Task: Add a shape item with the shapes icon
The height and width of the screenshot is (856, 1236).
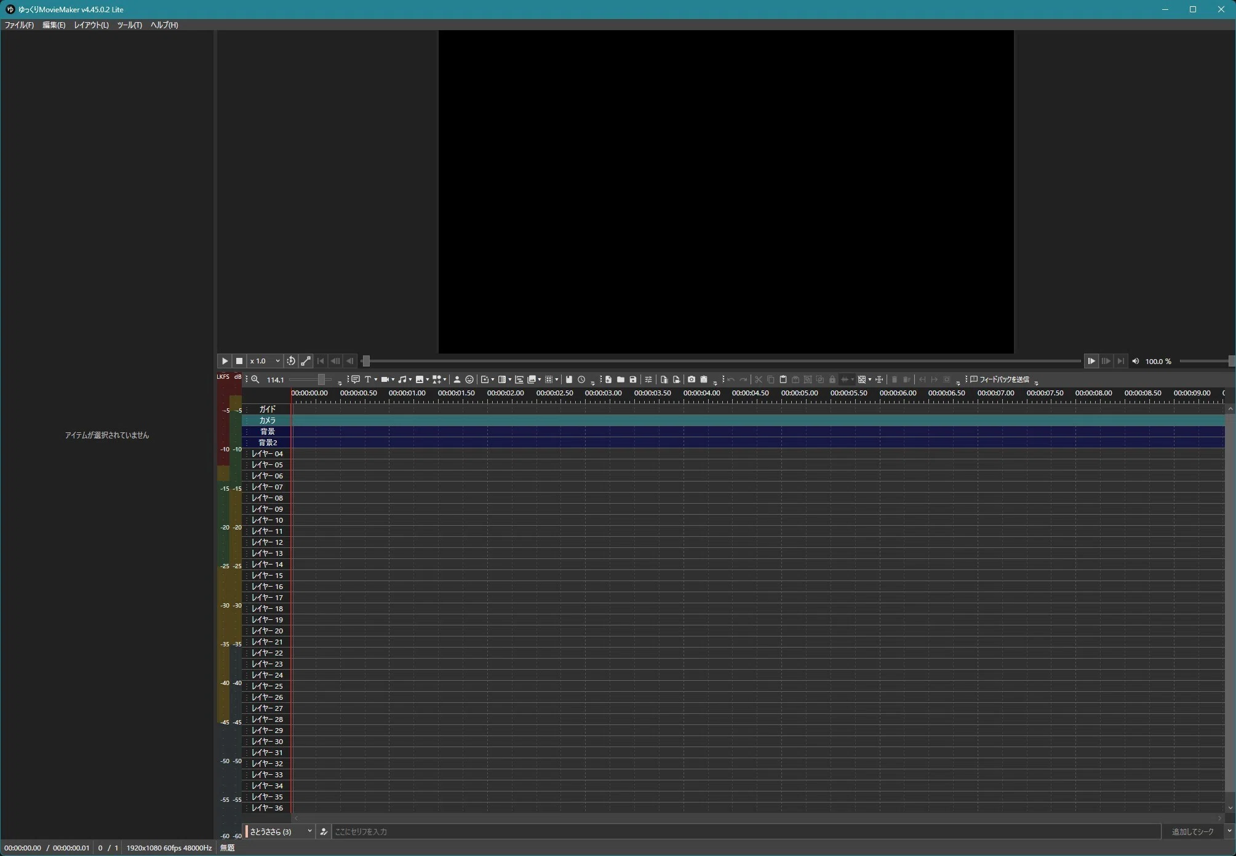Action: [x=436, y=379]
